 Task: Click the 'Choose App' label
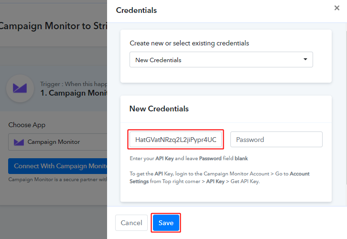click(27, 125)
